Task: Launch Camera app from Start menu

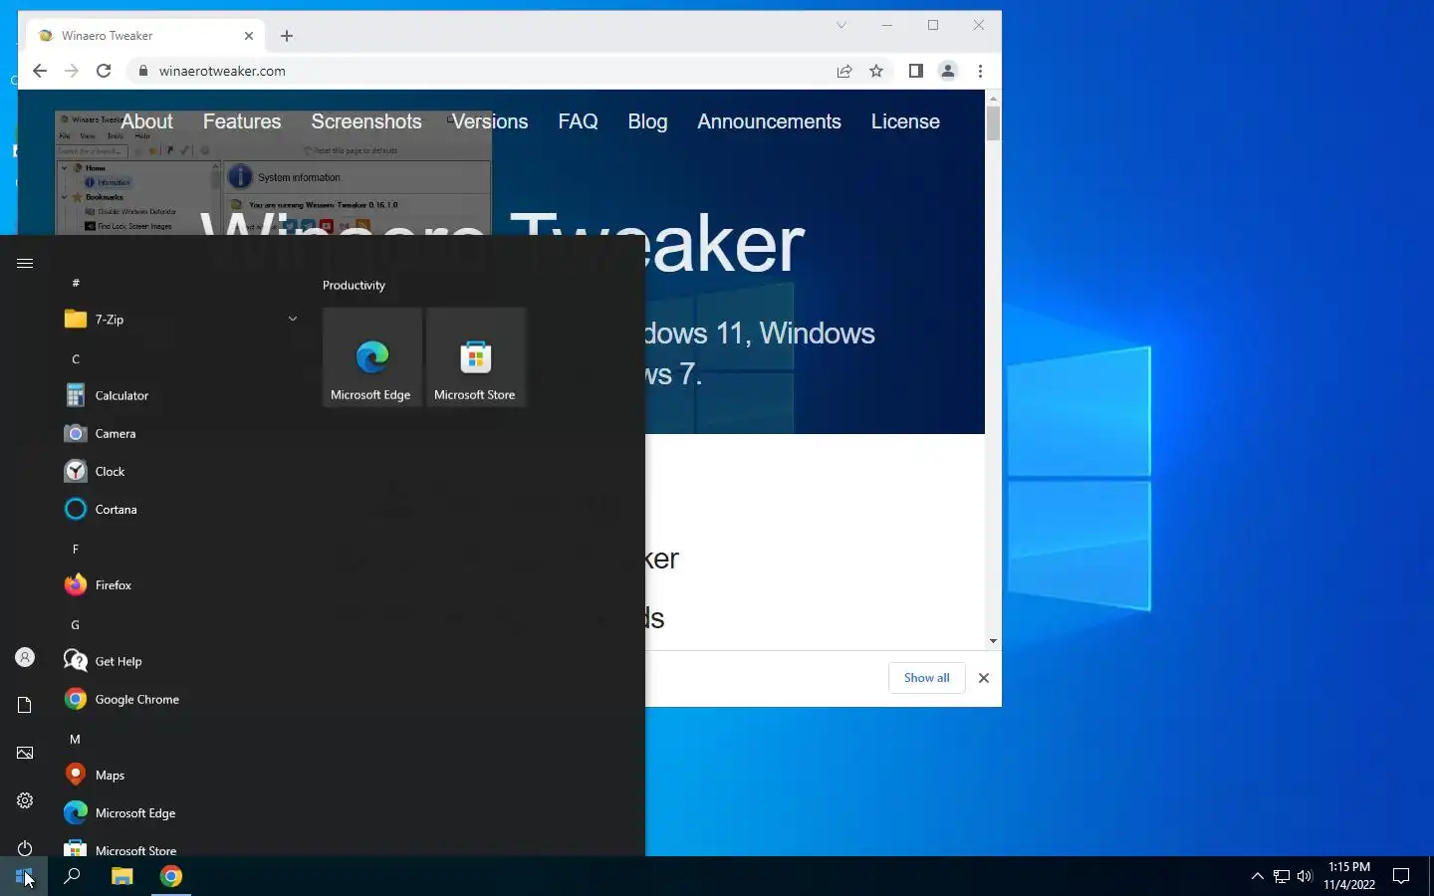Action: tap(179, 433)
